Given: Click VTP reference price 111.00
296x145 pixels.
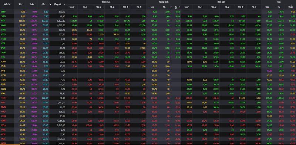Looking at the screenshot, I should (22, 21).
